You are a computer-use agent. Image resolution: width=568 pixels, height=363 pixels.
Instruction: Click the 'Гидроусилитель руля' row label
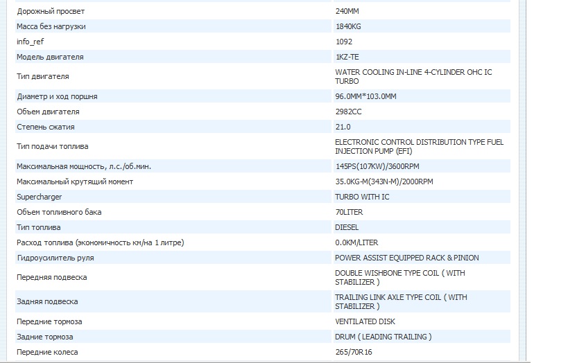(x=55, y=258)
